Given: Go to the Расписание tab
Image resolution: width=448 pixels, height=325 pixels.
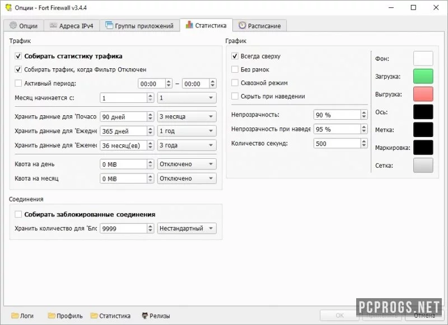Looking at the screenshot, I should pyautogui.click(x=259, y=26).
